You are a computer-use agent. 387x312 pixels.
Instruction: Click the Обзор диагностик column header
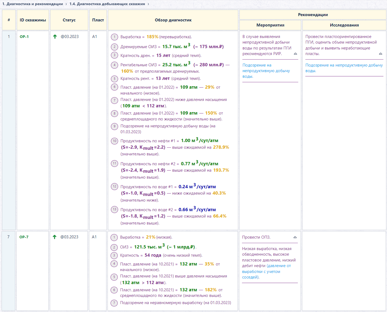[x=173, y=20]
